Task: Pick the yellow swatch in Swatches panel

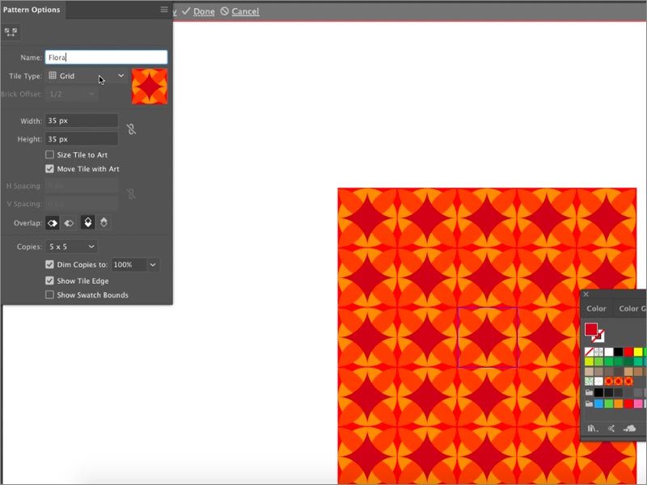Action: pos(639,352)
